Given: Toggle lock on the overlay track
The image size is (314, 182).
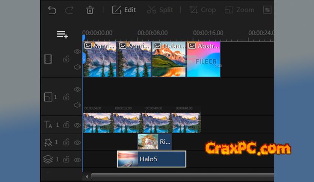Looking at the screenshot, I should coord(66,159).
